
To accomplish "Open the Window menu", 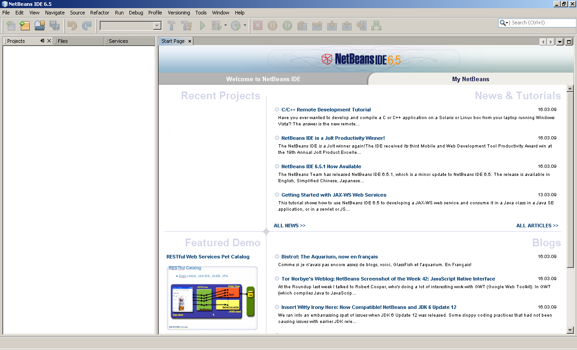I will pos(221,13).
